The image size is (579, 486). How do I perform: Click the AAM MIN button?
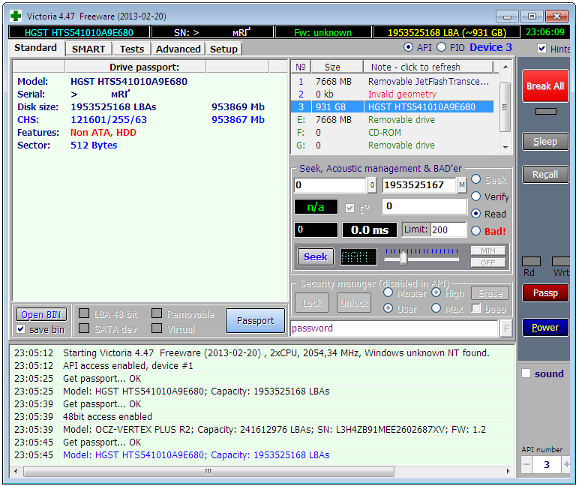click(487, 250)
